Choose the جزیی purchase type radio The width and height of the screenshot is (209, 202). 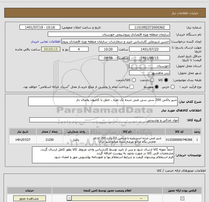(x=173, y=87)
